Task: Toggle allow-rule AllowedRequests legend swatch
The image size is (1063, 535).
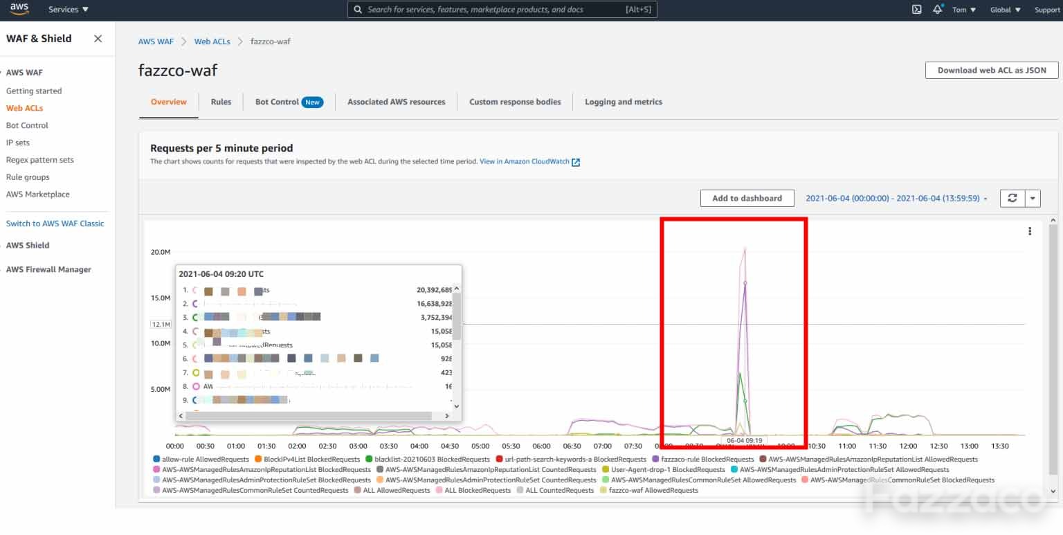Action: (156, 459)
